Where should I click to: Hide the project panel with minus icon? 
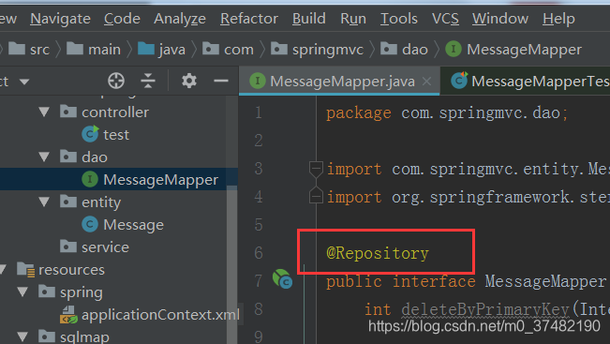pyautogui.click(x=221, y=81)
